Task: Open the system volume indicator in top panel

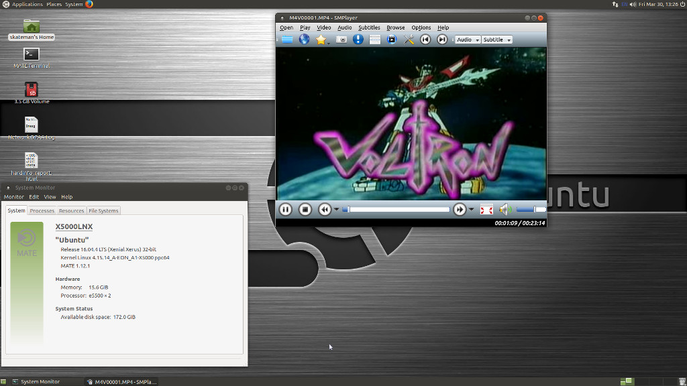Action: coord(633,5)
